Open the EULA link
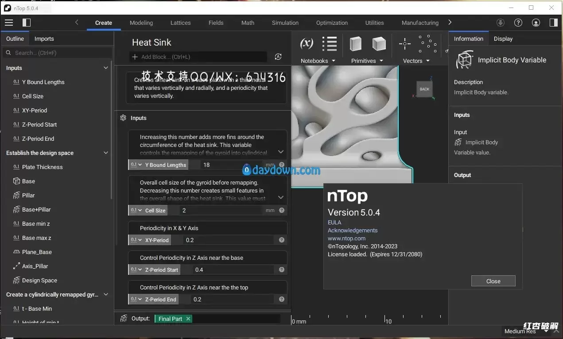563x339 pixels. coord(334,222)
